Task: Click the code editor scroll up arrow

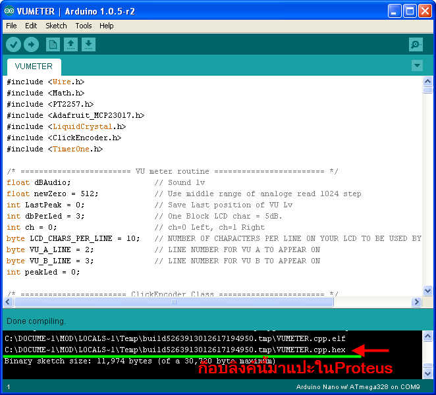Action: [x=427, y=82]
